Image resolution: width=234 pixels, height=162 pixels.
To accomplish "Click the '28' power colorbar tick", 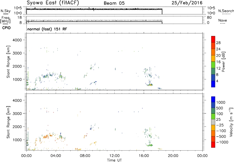I will [x=218, y=43].
